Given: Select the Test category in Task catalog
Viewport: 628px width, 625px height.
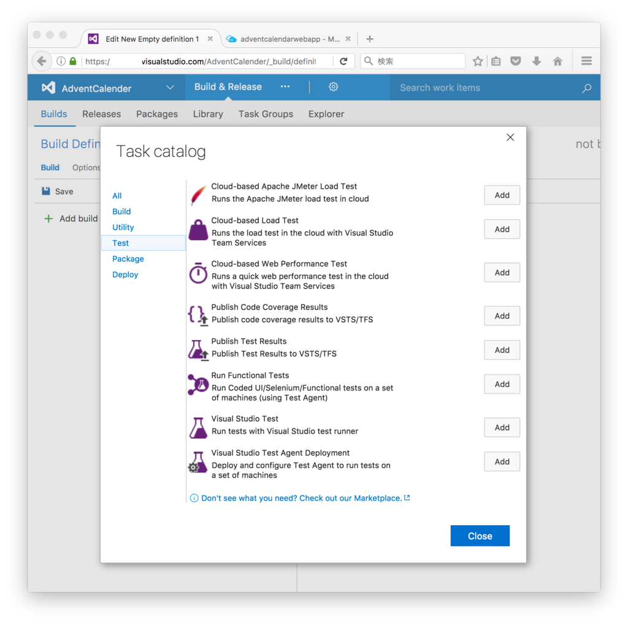Looking at the screenshot, I should (144, 243).
